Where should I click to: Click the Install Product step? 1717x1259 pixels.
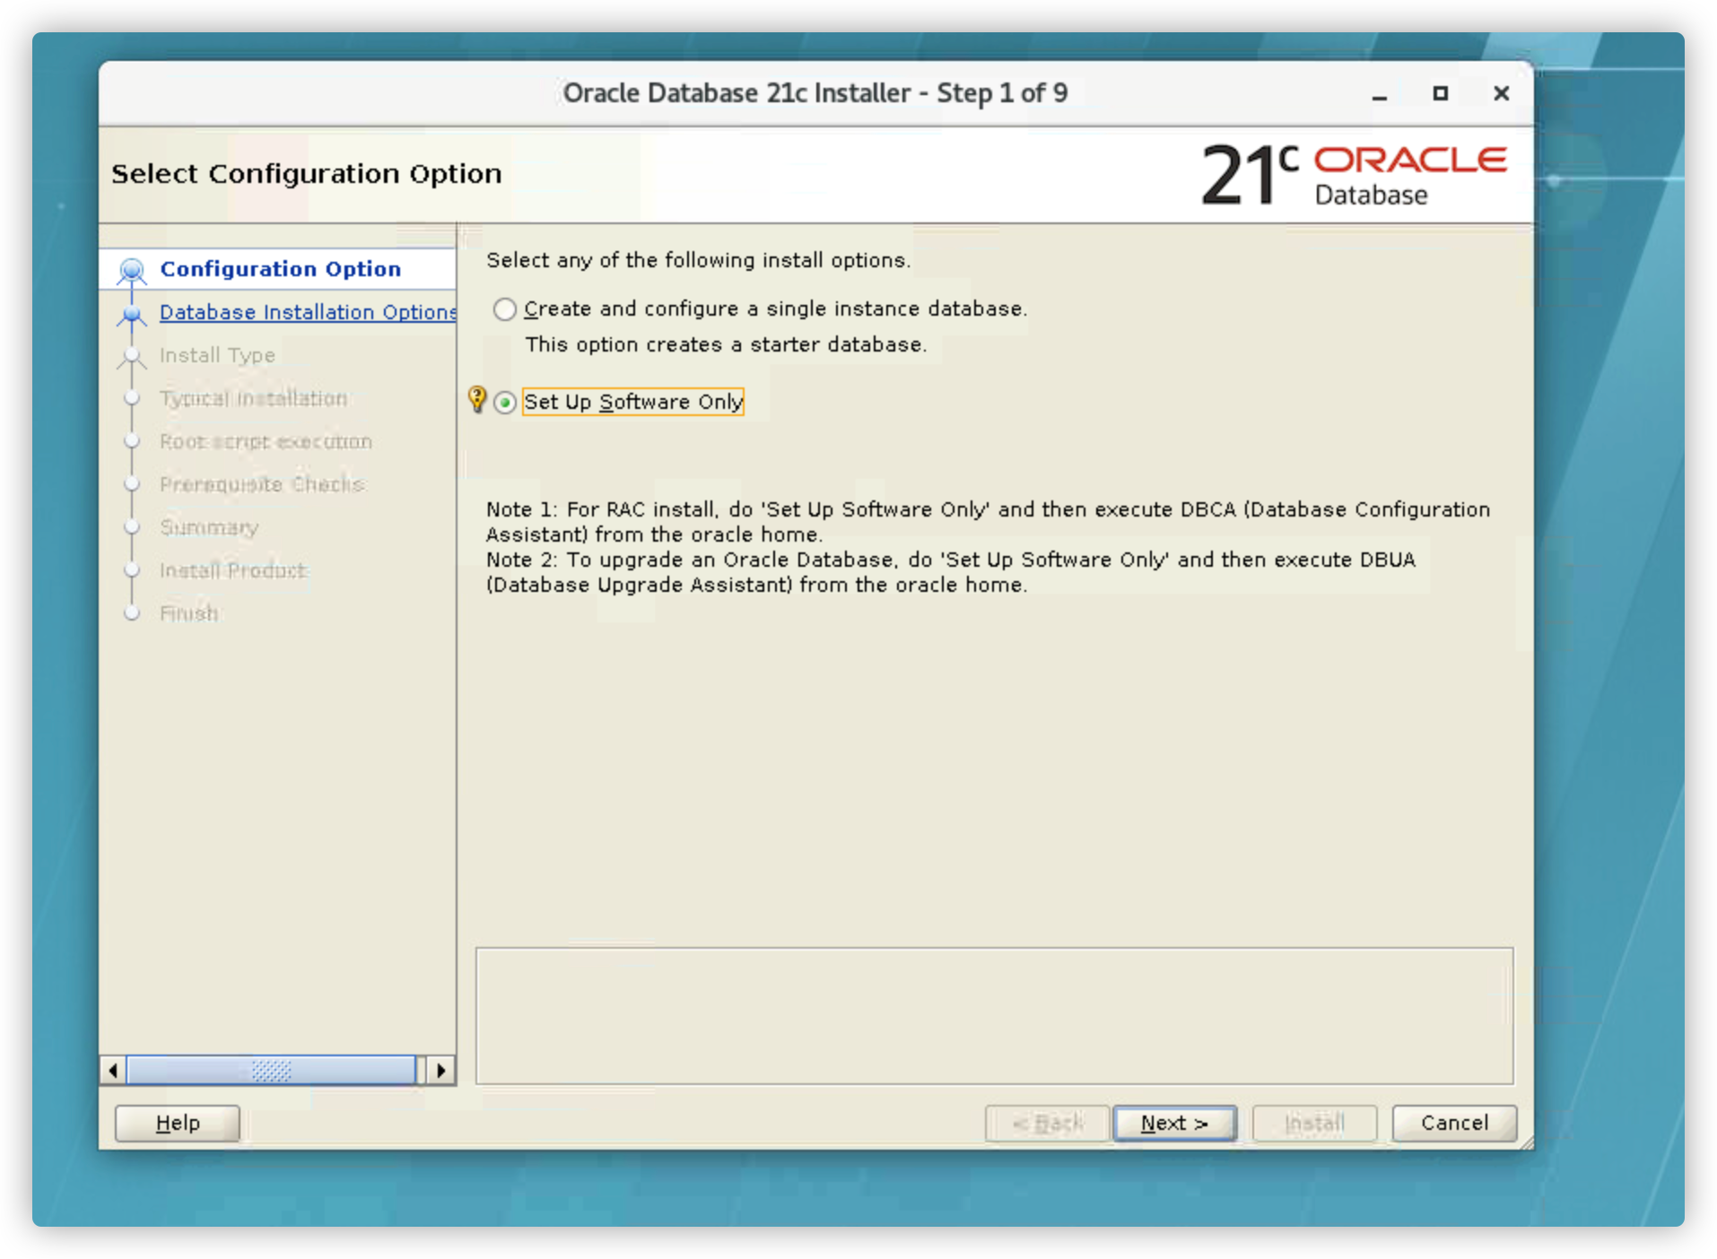233,570
